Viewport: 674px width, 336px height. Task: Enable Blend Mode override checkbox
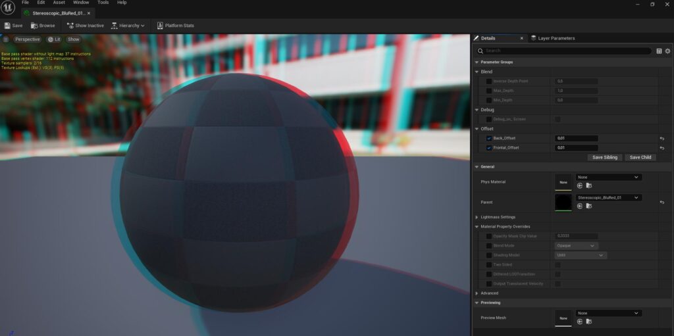[489, 246]
